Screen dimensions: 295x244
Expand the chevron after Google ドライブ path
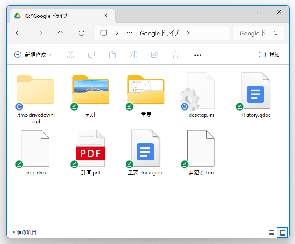(188, 33)
